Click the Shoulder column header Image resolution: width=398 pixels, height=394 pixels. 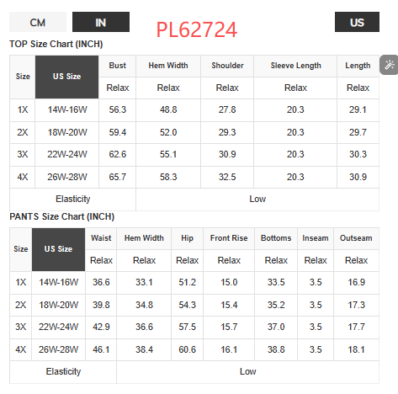click(227, 66)
